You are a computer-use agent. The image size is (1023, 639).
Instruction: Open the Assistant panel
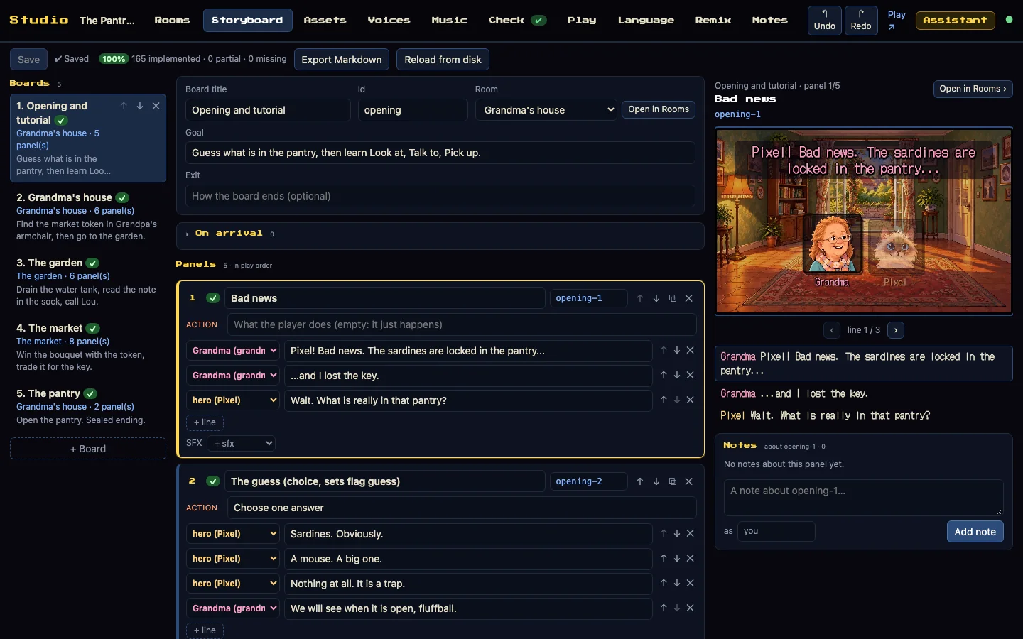click(955, 21)
